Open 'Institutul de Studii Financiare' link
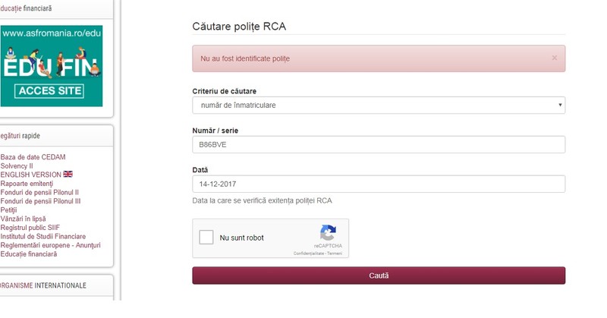This screenshot has height=318, width=607. coord(43,236)
